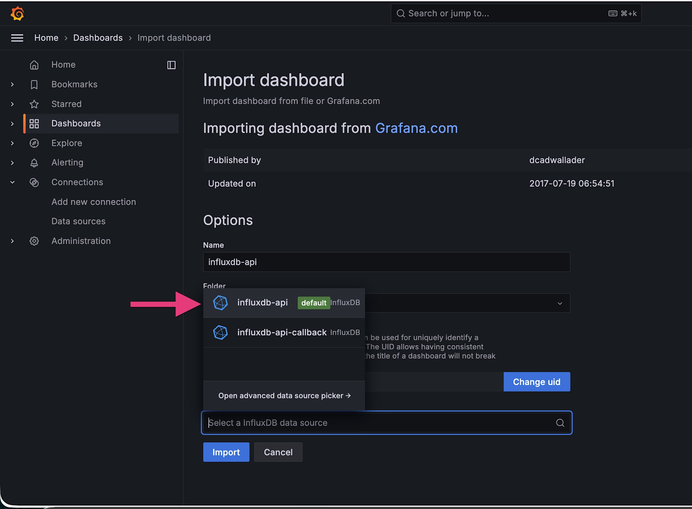
Task: Click the Home house icon in sidebar
Action: (34, 65)
